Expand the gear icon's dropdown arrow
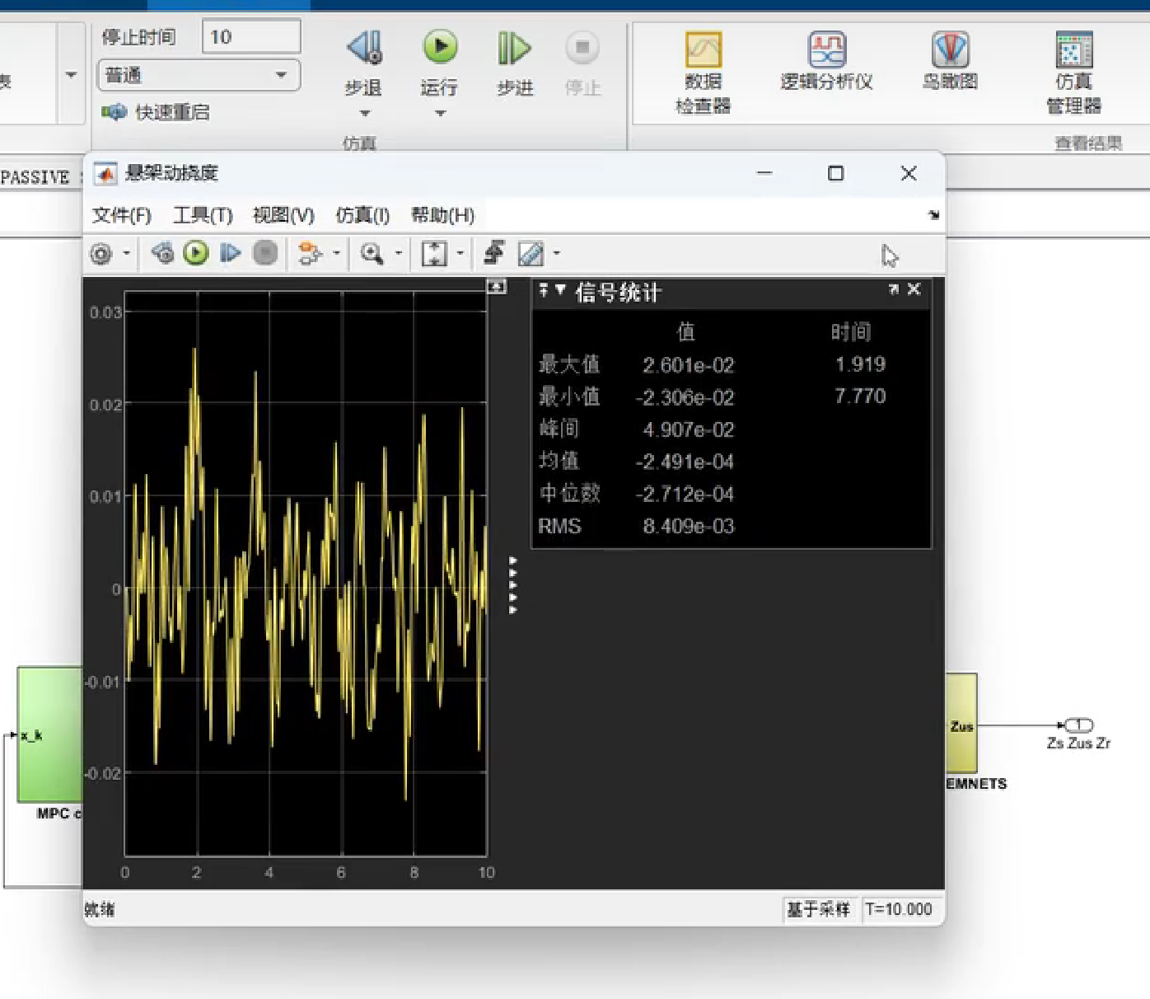The width and height of the screenshot is (1150, 999). click(126, 254)
